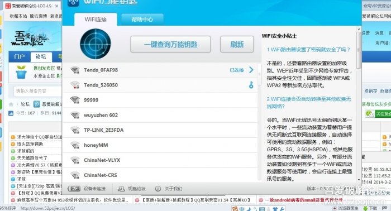Click the WiFi icon next to wuyuzhen 602
391x211 pixels.
(75, 115)
